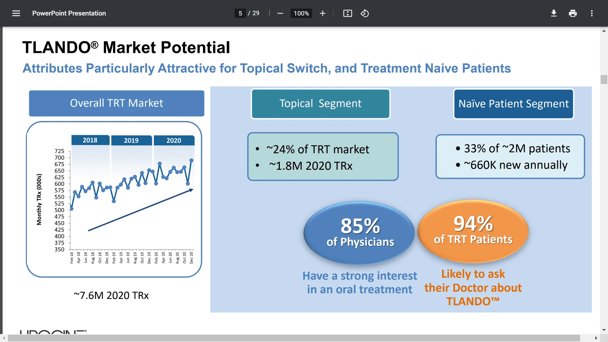Click the scroll left arrow
This screenshot has width=608, height=342.
click(3, 338)
